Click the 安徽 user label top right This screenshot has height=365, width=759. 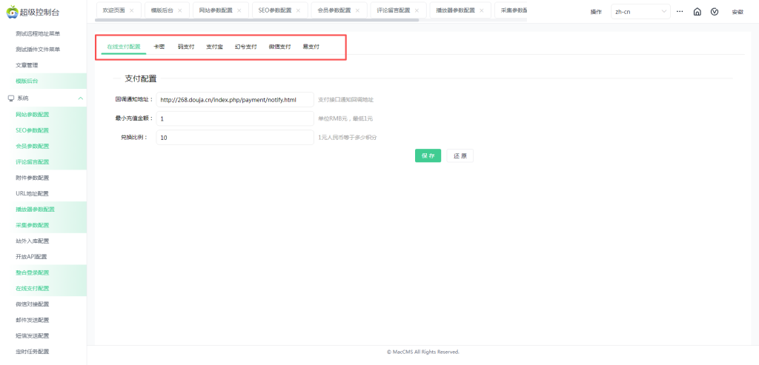[x=738, y=12]
